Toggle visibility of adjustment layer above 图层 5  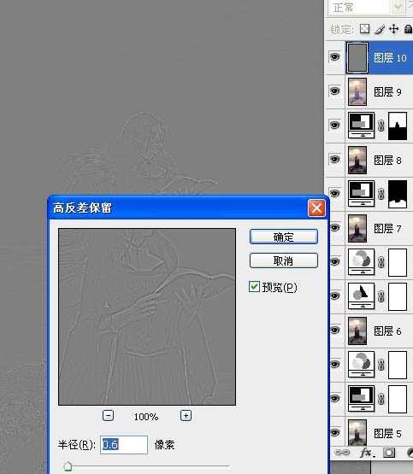tap(334, 399)
